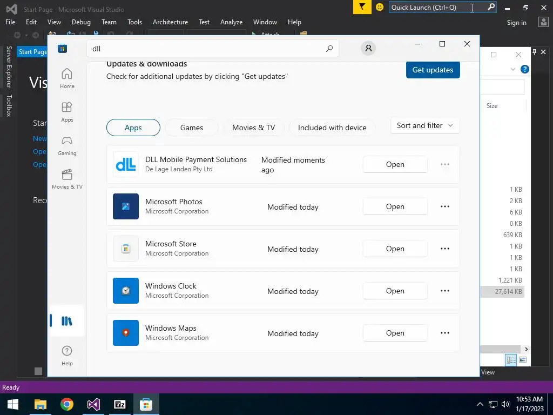The height and width of the screenshot is (415, 553).
Task: Select the Included with device filter
Action: pos(332,128)
